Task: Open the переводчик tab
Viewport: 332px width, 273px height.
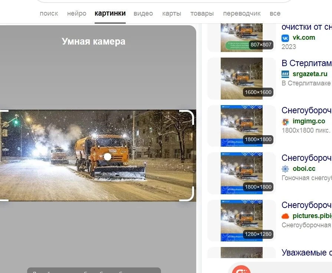Action: click(x=242, y=13)
